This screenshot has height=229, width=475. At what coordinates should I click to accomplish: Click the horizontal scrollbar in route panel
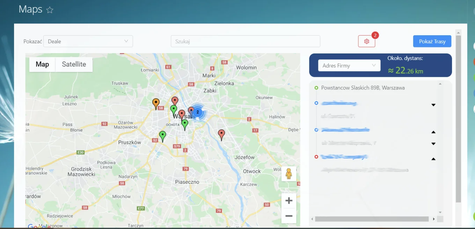(372, 219)
